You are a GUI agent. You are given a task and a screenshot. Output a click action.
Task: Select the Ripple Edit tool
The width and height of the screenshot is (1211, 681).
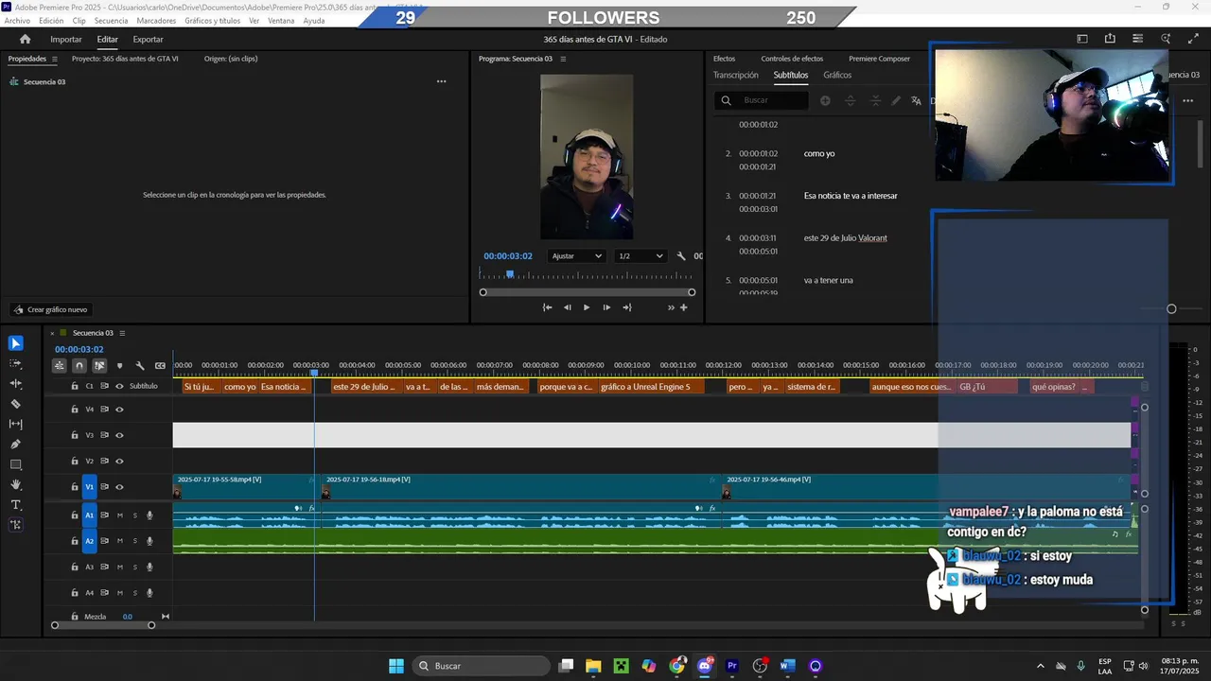15,384
